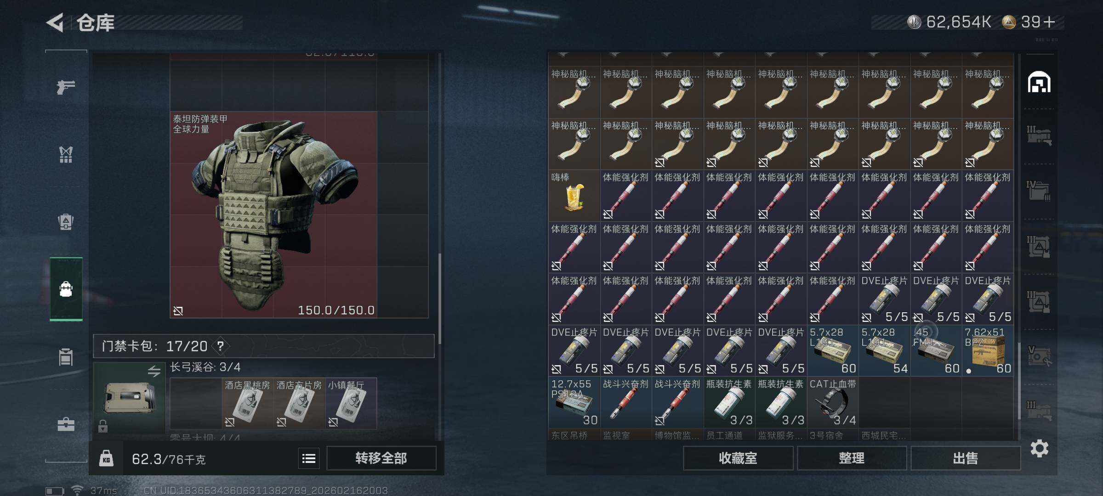Click the lock icon under keycard holder

click(x=103, y=427)
